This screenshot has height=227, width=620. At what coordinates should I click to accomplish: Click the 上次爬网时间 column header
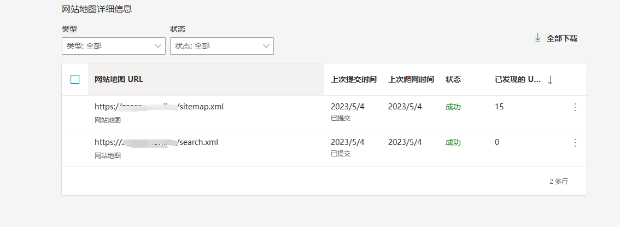(x=411, y=79)
